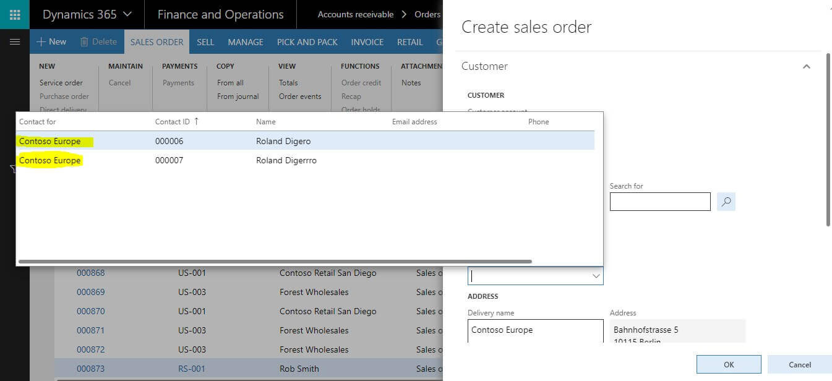
Task: Click OK in Create sales order
Action: coord(729,364)
